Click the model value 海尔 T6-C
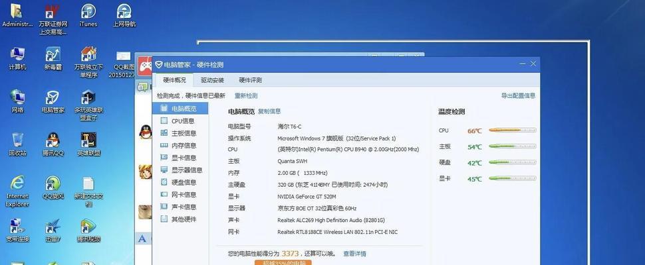This screenshot has height=265, width=645. point(289,127)
